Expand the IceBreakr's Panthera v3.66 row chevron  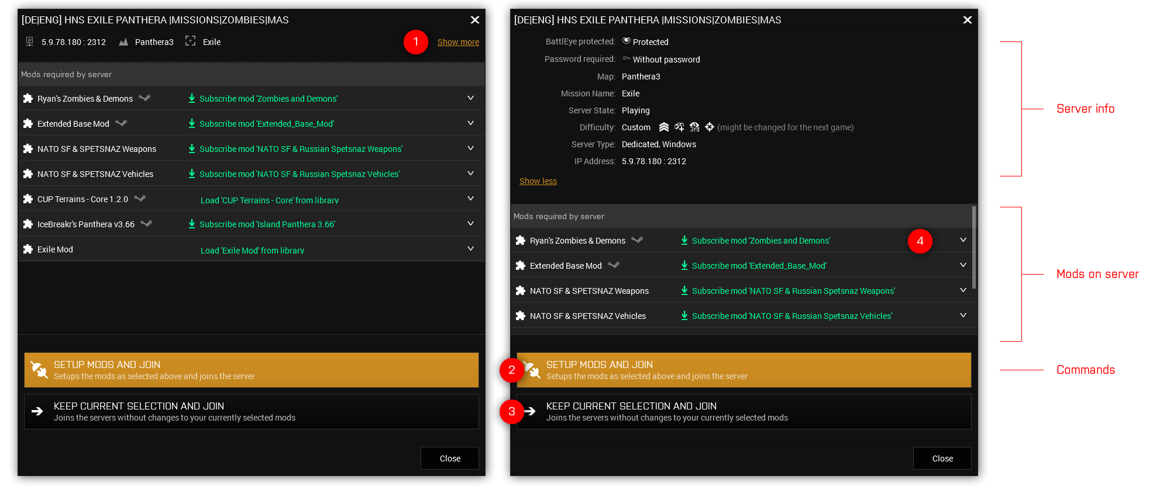pos(470,224)
